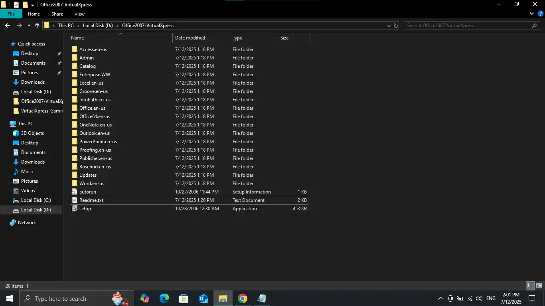Viewport: 545px width, 306px height.
Task: Click the taskbar search box
Action: click(x=77, y=298)
